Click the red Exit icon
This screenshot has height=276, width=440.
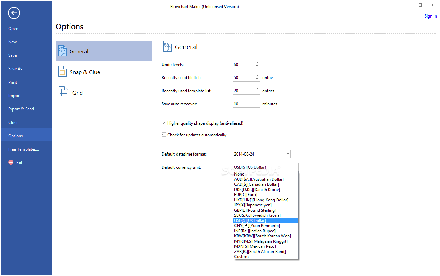[x=11, y=162]
